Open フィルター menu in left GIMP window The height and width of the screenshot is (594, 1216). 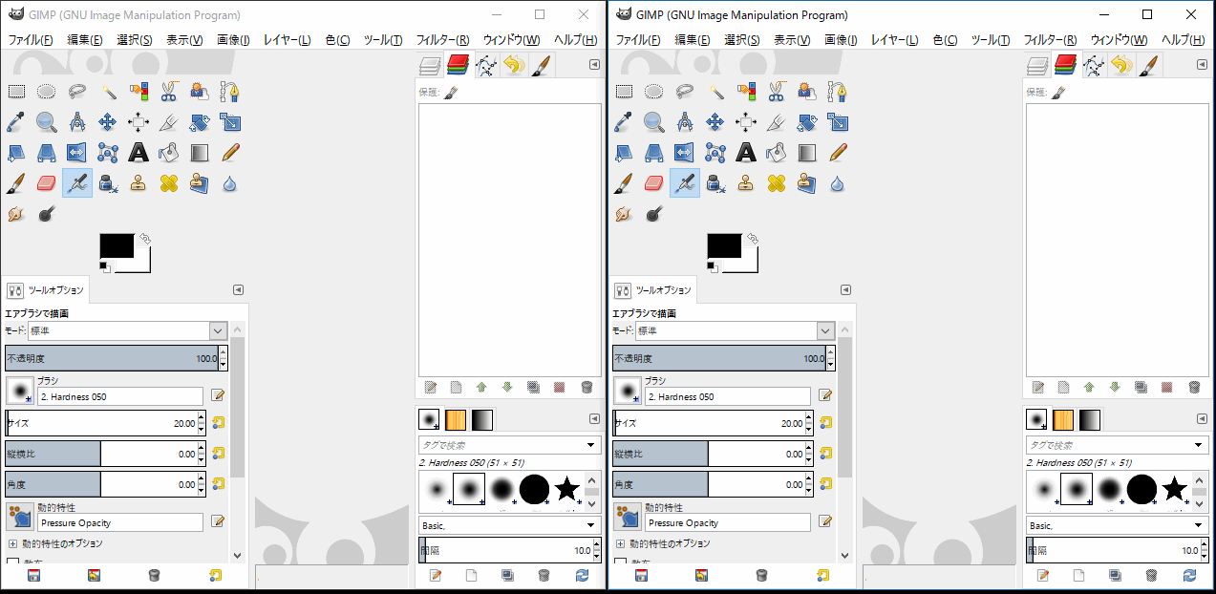[x=442, y=40]
